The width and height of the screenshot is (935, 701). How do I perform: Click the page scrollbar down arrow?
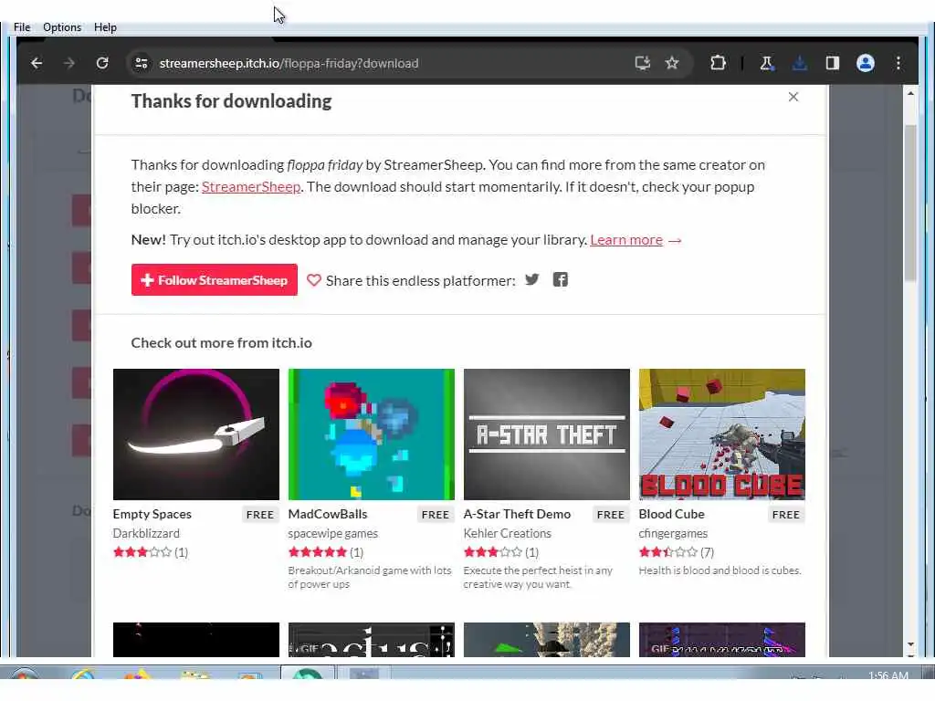(910, 644)
